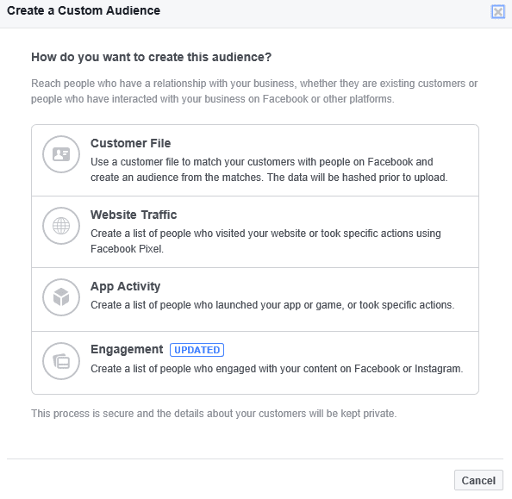Image resolution: width=512 pixels, height=499 pixels.
Task: Click the Engagement stacked windows icon
Action: 61,361
